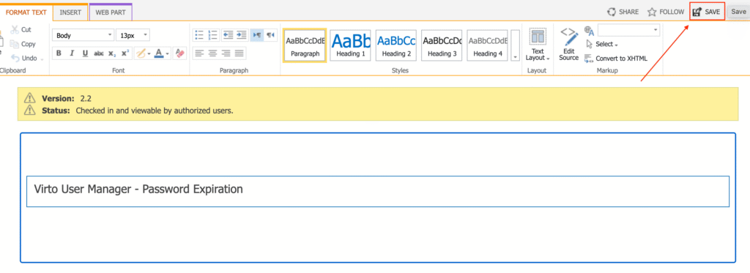Open the Select dropdown in Markup
The height and width of the screenshot is (273, 750).
(x=602, y=44)
